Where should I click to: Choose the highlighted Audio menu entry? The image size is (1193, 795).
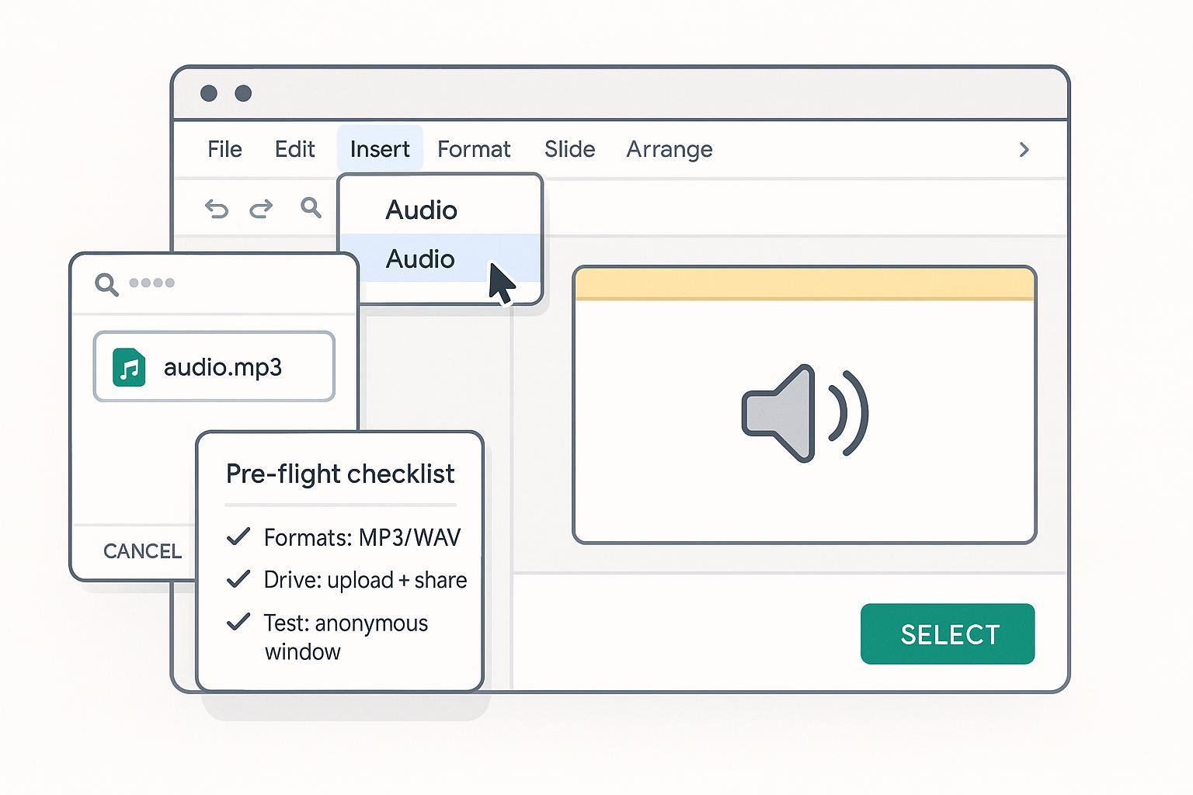pos(420,259)
